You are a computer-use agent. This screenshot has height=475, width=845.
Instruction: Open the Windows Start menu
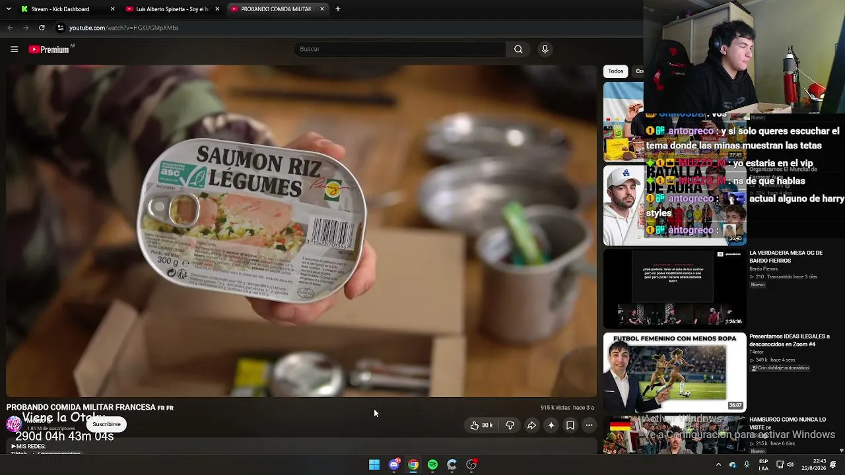tap(374, 464)
